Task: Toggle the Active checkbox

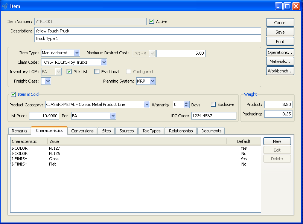Action: pyautogui.click(x=152, y=21)
